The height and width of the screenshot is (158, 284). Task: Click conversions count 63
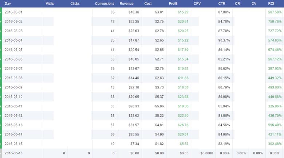[x=113, y=97]
